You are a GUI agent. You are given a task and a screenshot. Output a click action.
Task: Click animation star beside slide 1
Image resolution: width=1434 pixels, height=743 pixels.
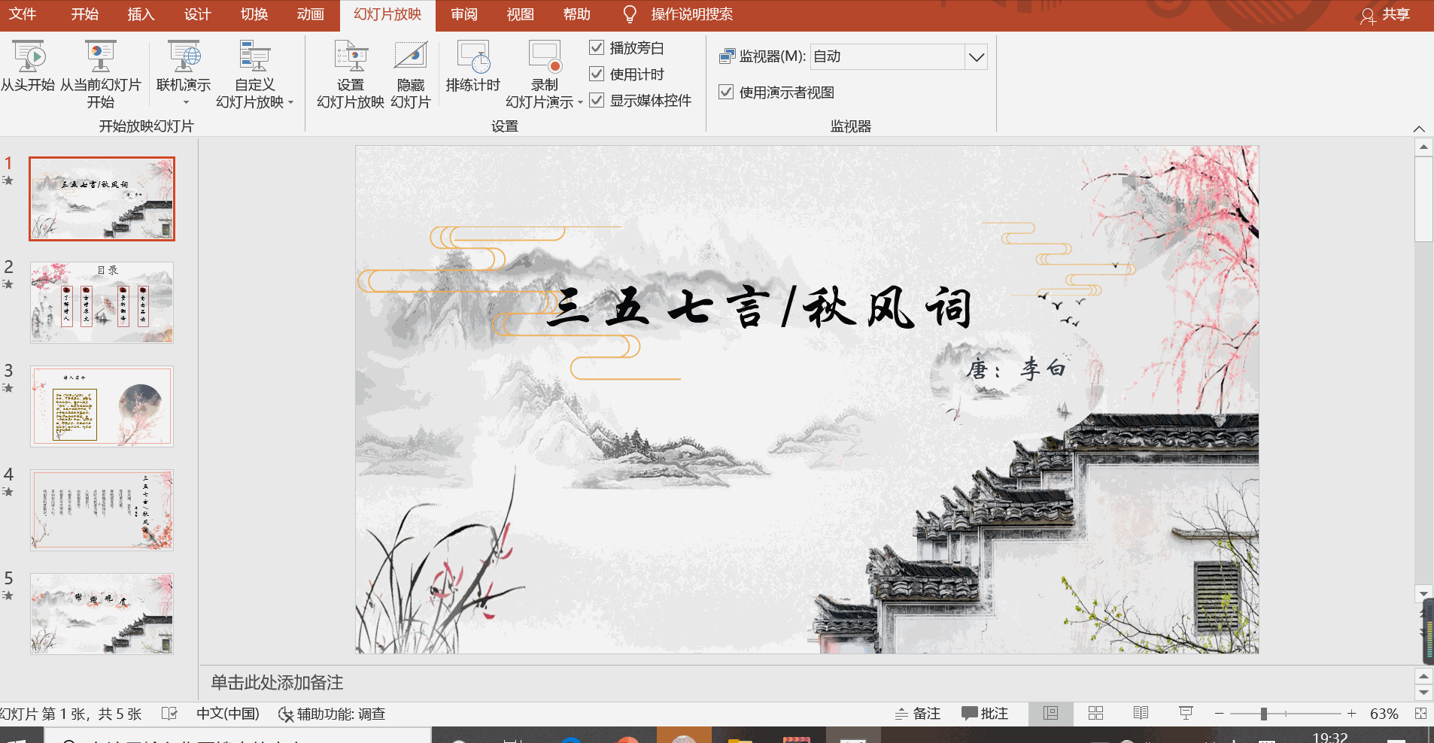8,180
